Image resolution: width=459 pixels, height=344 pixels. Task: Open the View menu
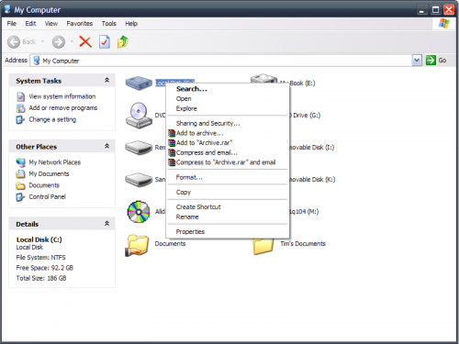click(51, 24)
